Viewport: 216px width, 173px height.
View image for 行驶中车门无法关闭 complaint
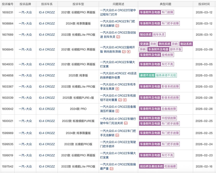pyautogui.click(x=126, y=123)
